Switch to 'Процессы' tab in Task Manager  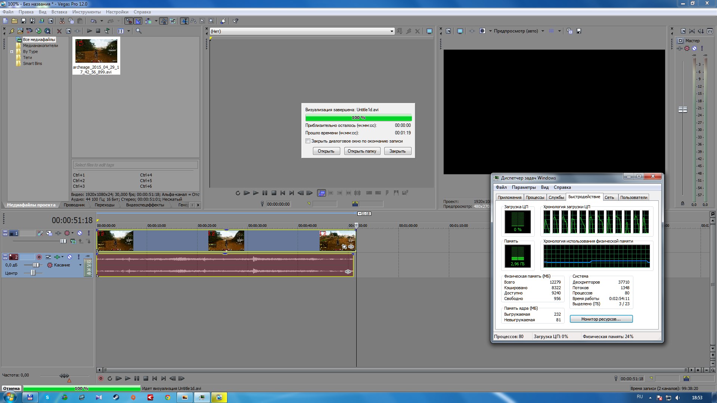tap(535, 197)
